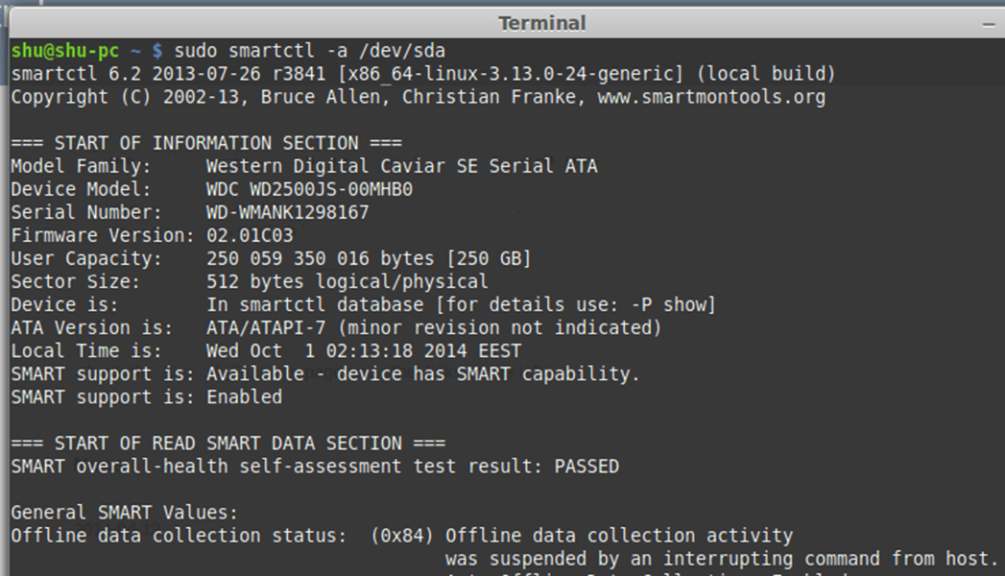This screenshot has height=576, width=1005.
Task: Click the Terminal window title bar
Action: [x=541, y=23]
